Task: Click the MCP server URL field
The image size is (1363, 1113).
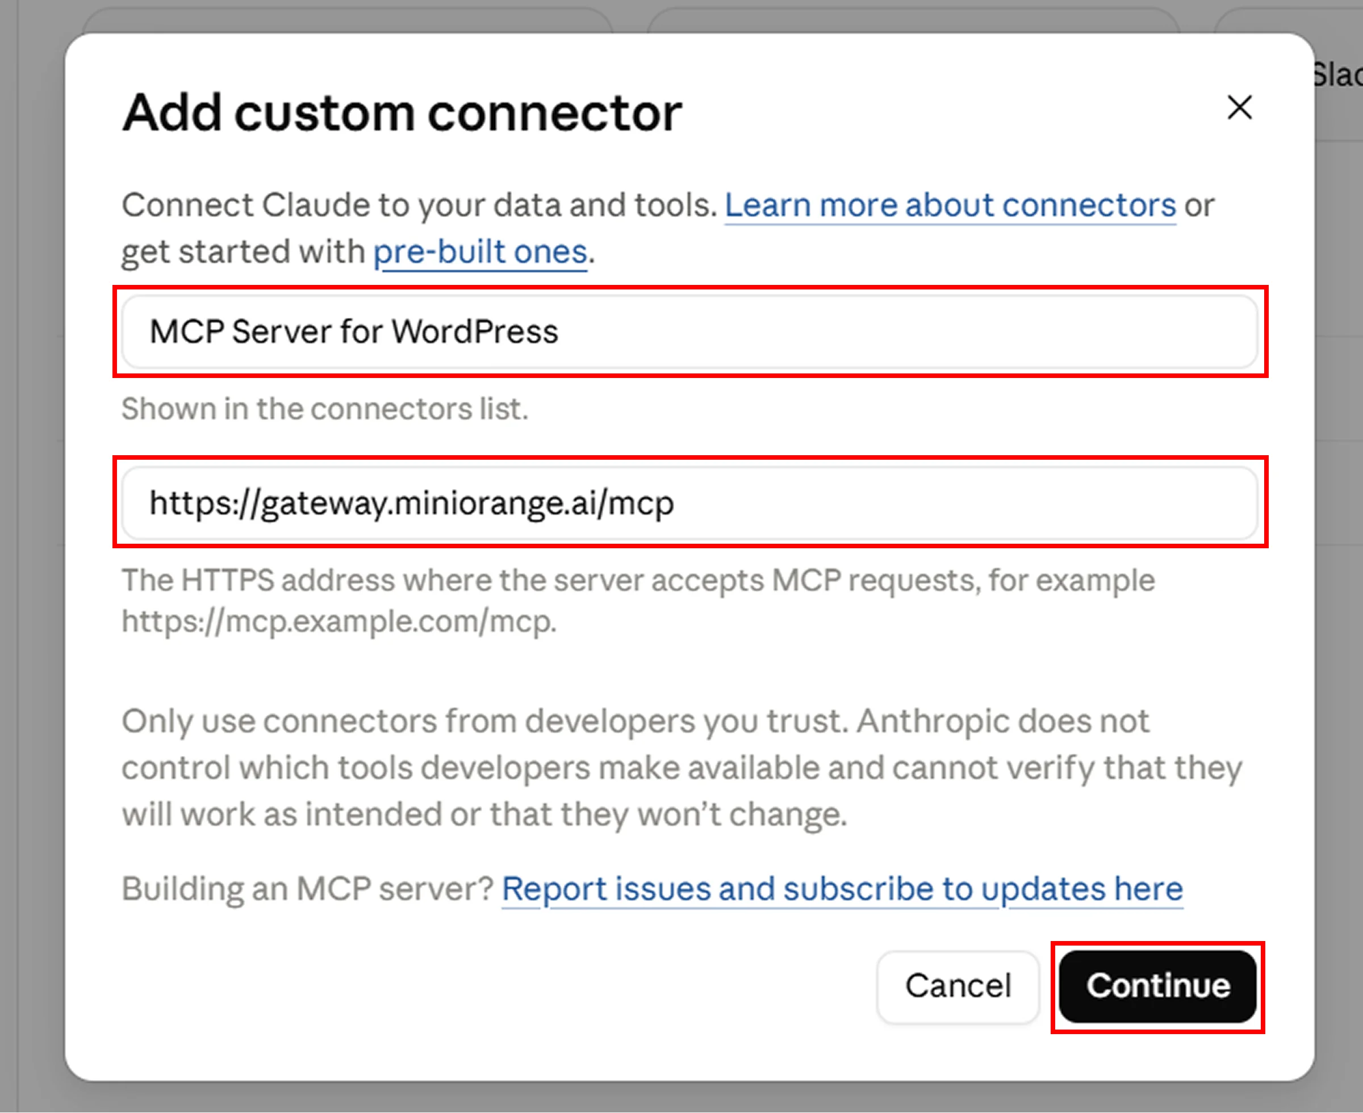Action: coord(689,503)
